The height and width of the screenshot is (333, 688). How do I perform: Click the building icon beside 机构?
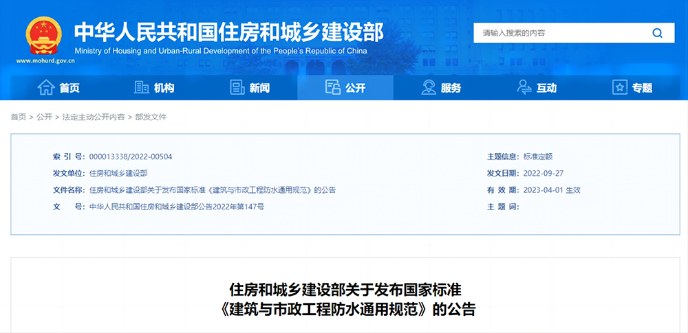[x=141, y=88]
